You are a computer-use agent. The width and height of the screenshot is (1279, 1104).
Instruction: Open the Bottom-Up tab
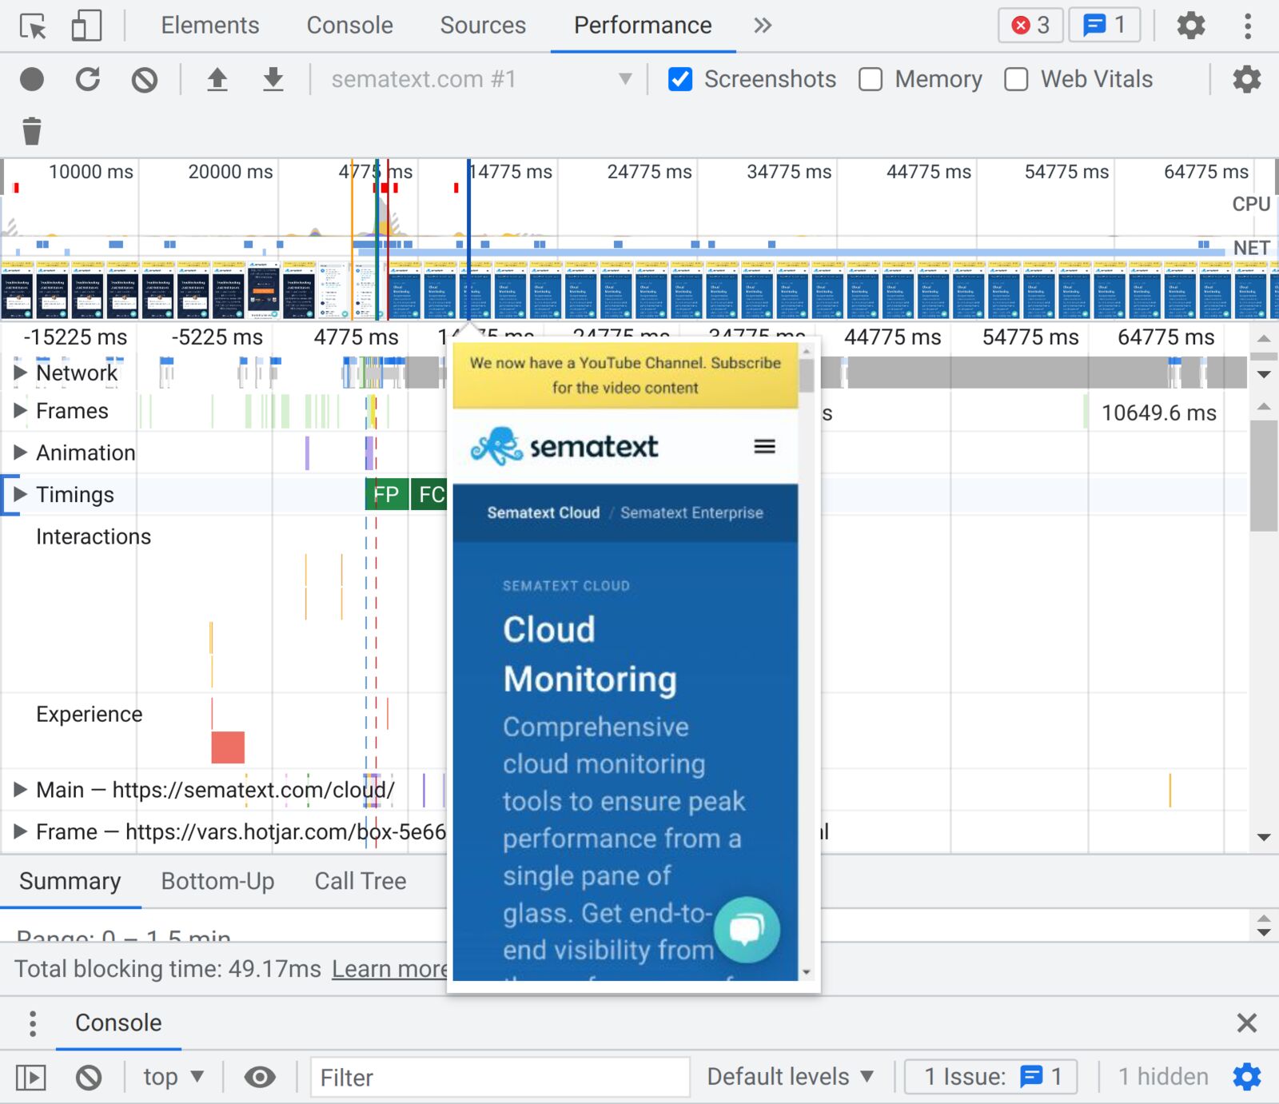coord(217,881)
